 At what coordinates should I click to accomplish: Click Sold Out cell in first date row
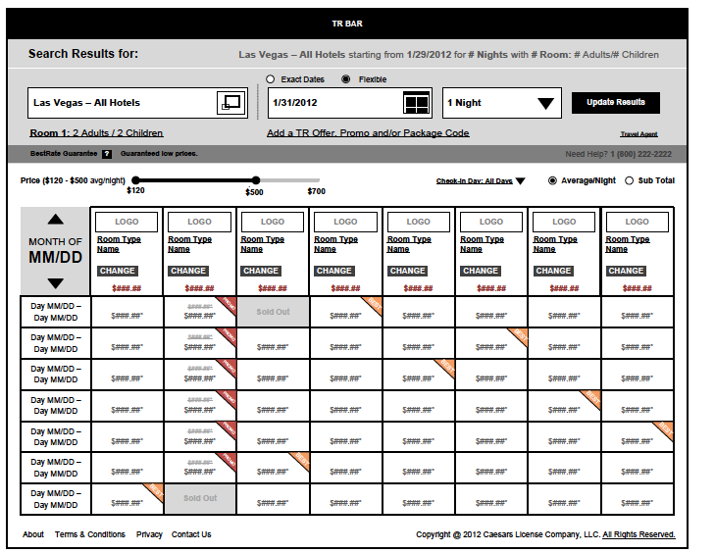pyautogui.click(x=273, y=312)
